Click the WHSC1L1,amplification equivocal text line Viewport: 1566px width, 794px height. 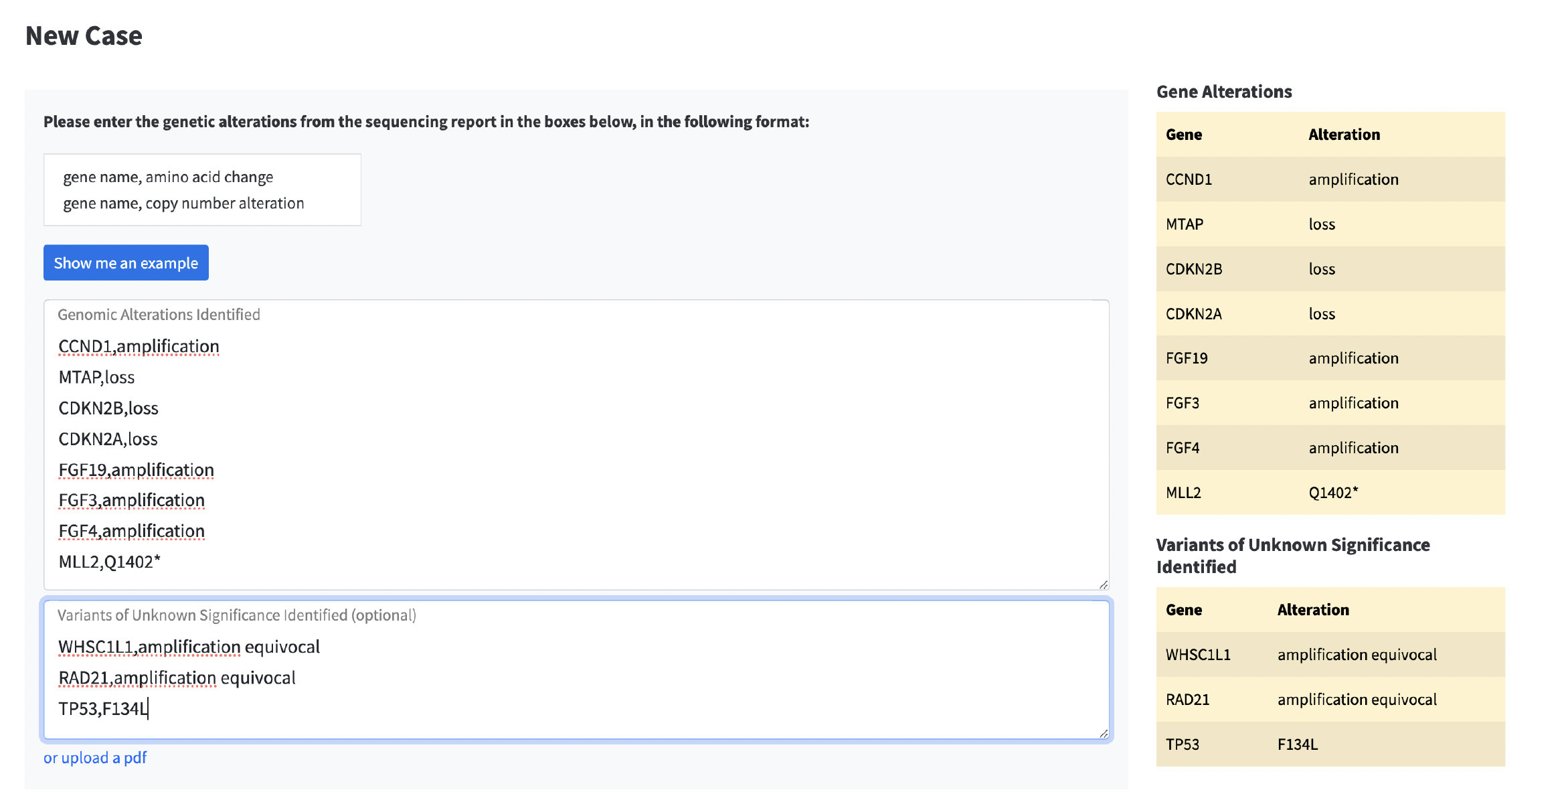point(189,647)
